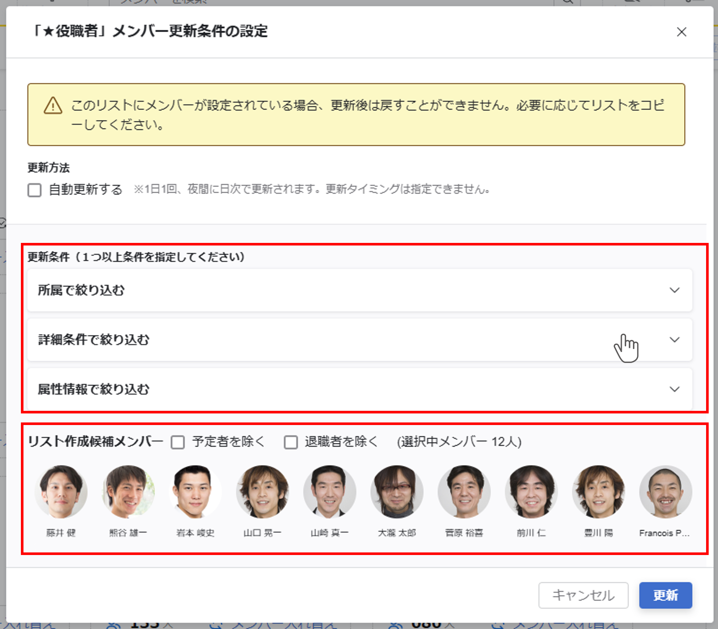Expand the 詳細条件で絞り込む section chevron

pos(674,340)
